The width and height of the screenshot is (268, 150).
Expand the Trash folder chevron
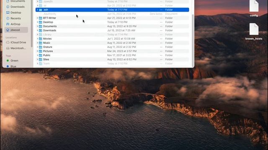(x=37, y=63)
